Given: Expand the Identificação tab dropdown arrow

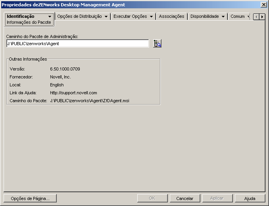Looking at the screenshot, I should point(50,17).
